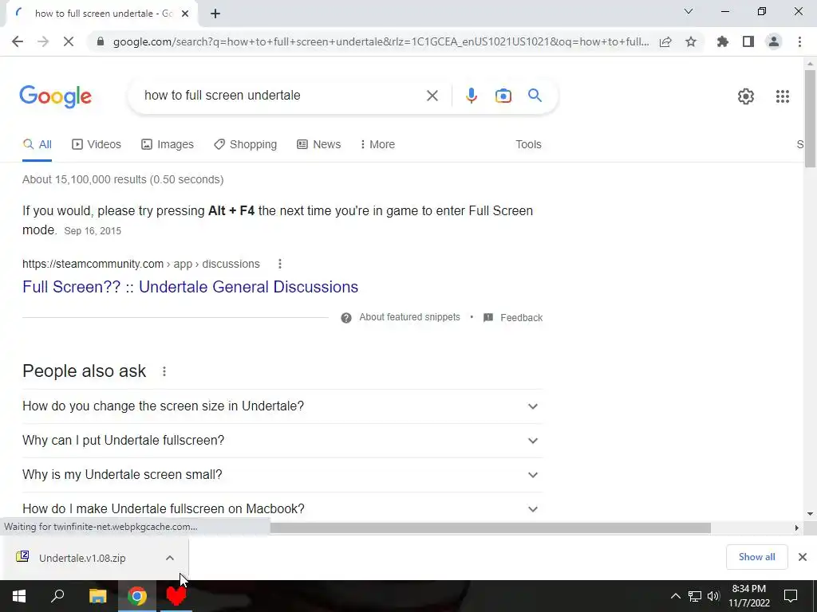The width and height of the screenshot is (817, 612).
Task: Switch to the Images tab
Action: [168, 145]
